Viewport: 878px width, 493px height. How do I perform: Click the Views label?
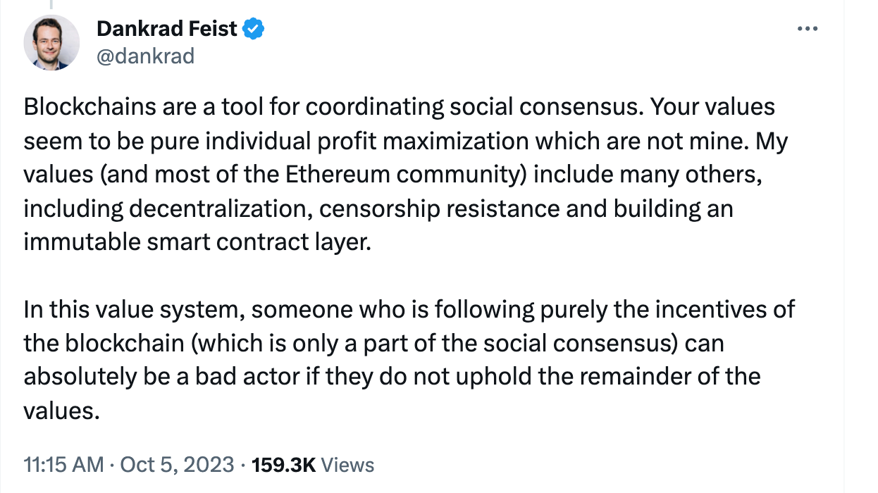coord(348,465)
